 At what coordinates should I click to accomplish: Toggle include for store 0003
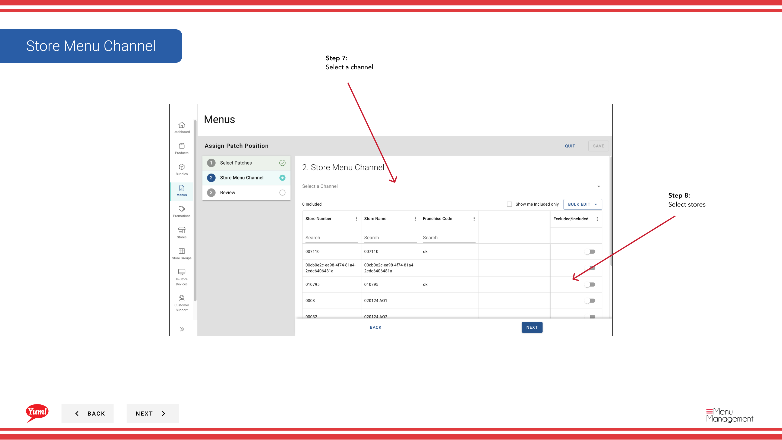pyautogui.click(x=590, y=301)
